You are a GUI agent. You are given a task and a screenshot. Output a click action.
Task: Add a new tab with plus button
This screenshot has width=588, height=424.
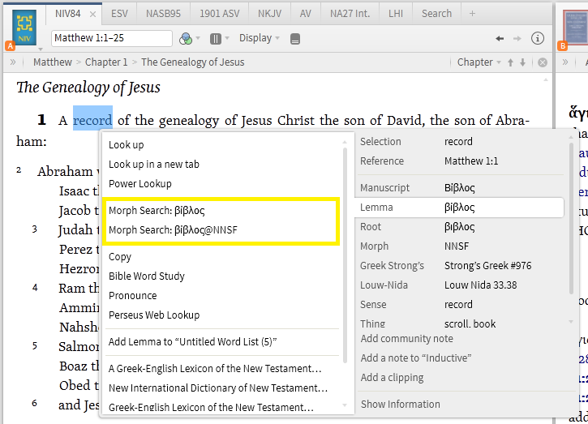[473, 14]
